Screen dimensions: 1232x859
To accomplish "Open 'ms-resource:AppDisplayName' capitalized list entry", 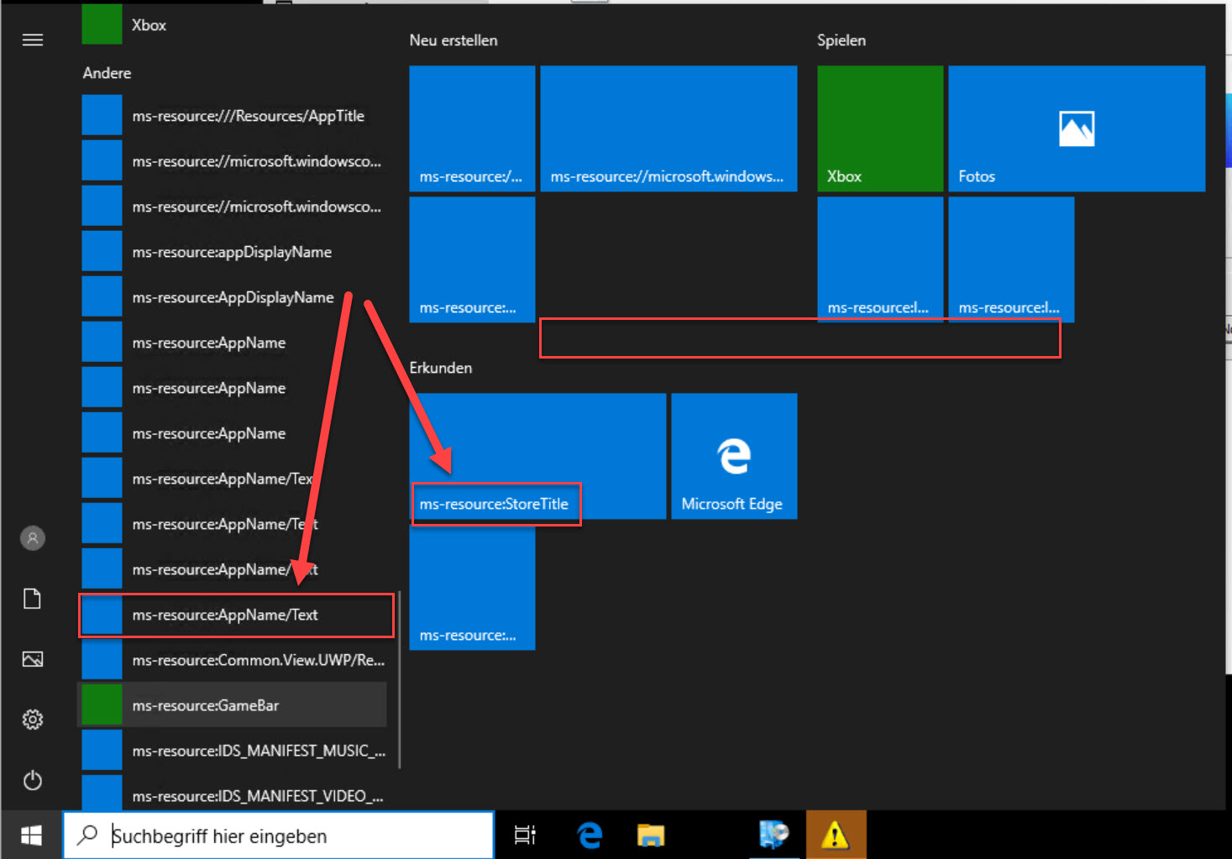I will pyautogui.click(x=233, y=297).
